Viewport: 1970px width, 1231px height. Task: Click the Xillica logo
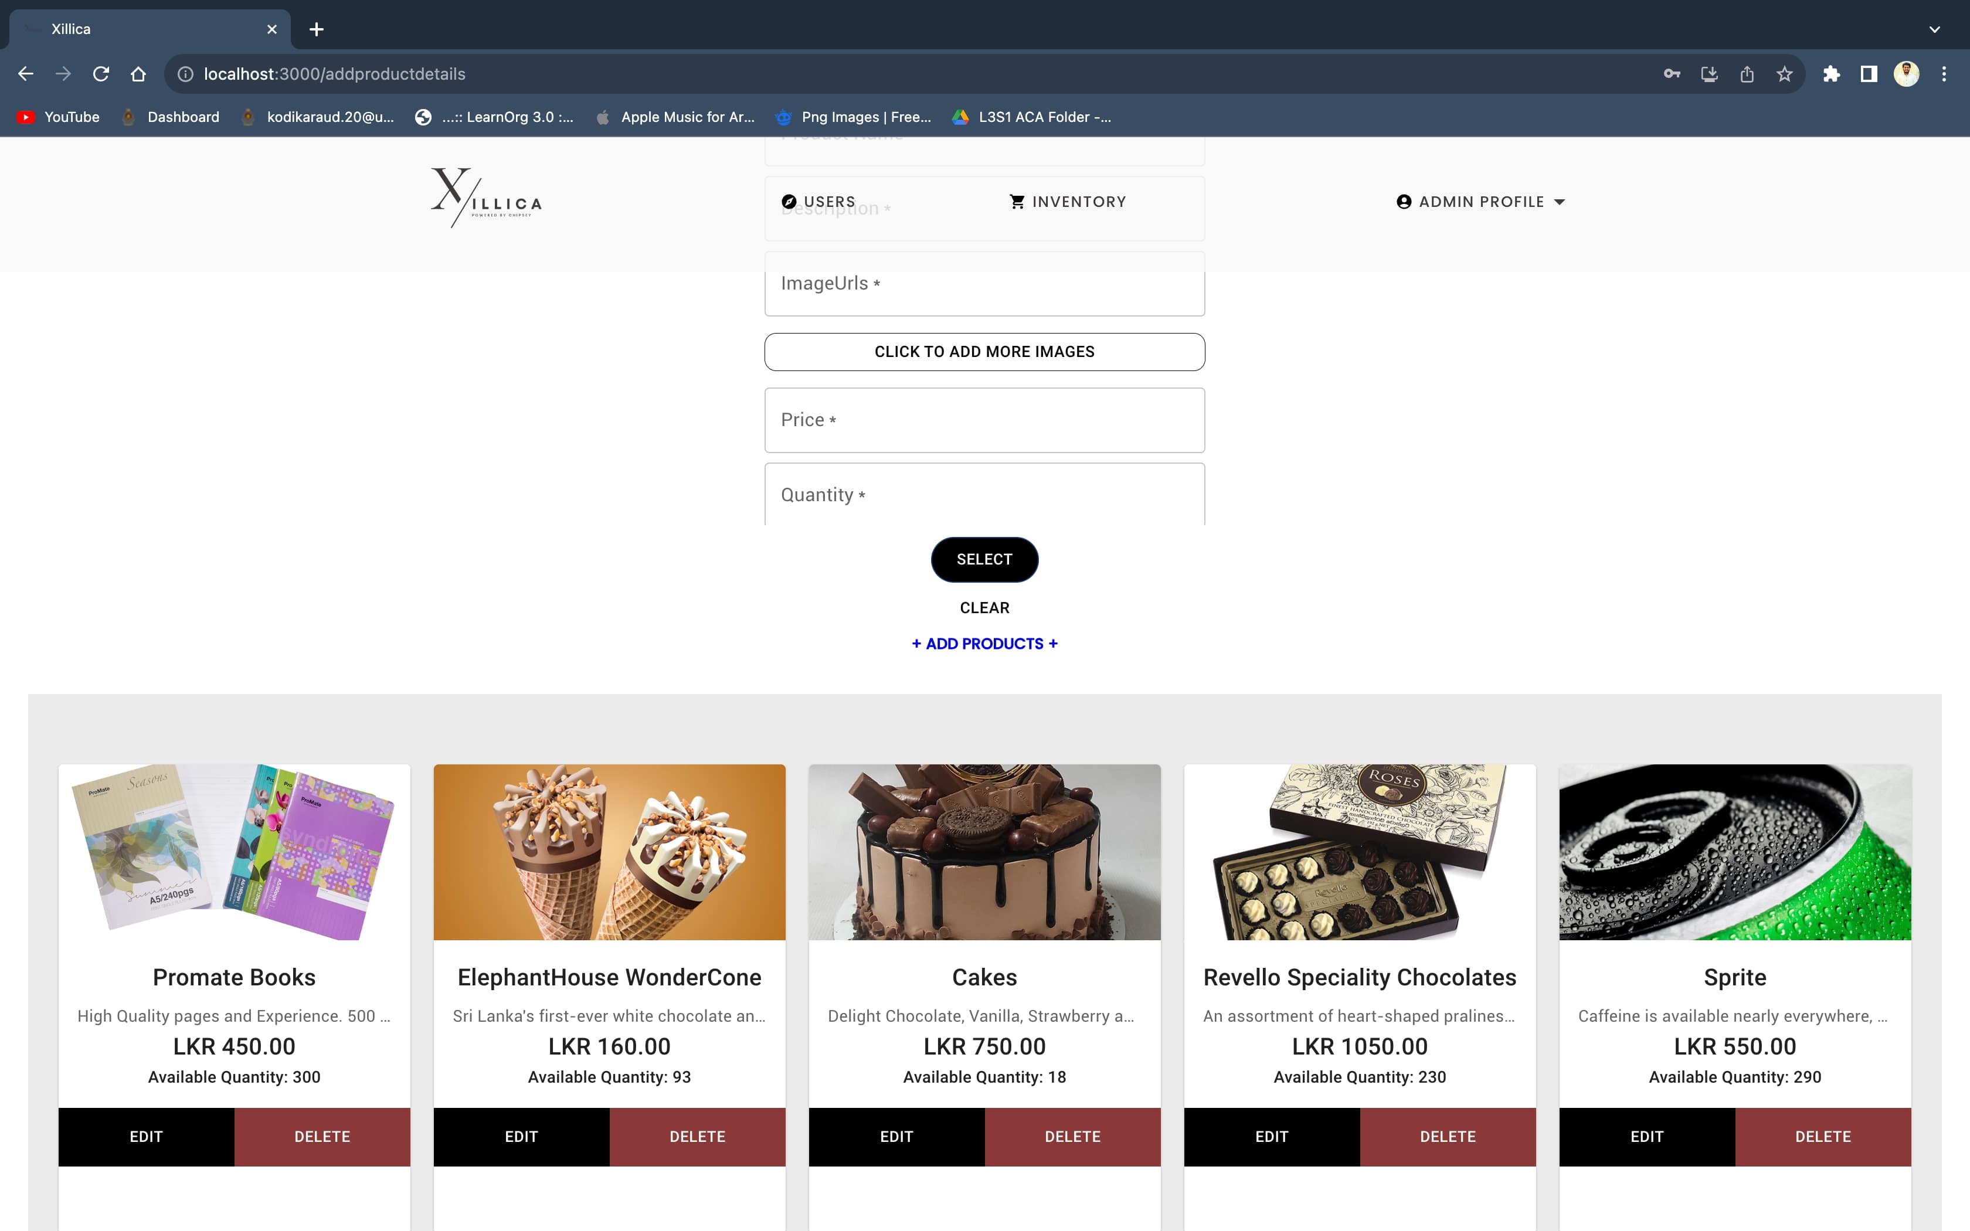pos(486,198)
